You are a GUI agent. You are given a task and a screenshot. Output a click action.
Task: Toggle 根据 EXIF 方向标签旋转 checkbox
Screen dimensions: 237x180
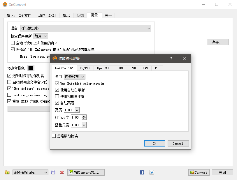pyautogui.click(x=9, y=101)
